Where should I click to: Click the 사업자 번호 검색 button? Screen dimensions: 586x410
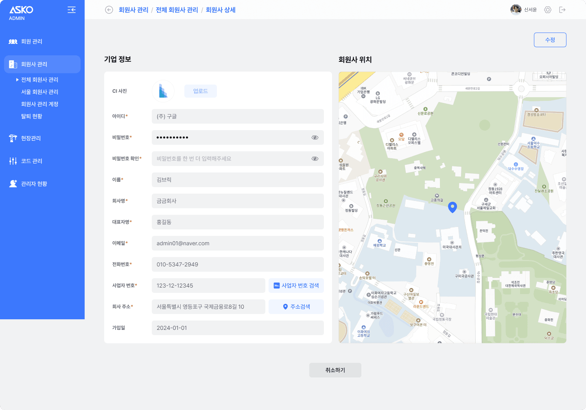(296, 286)
